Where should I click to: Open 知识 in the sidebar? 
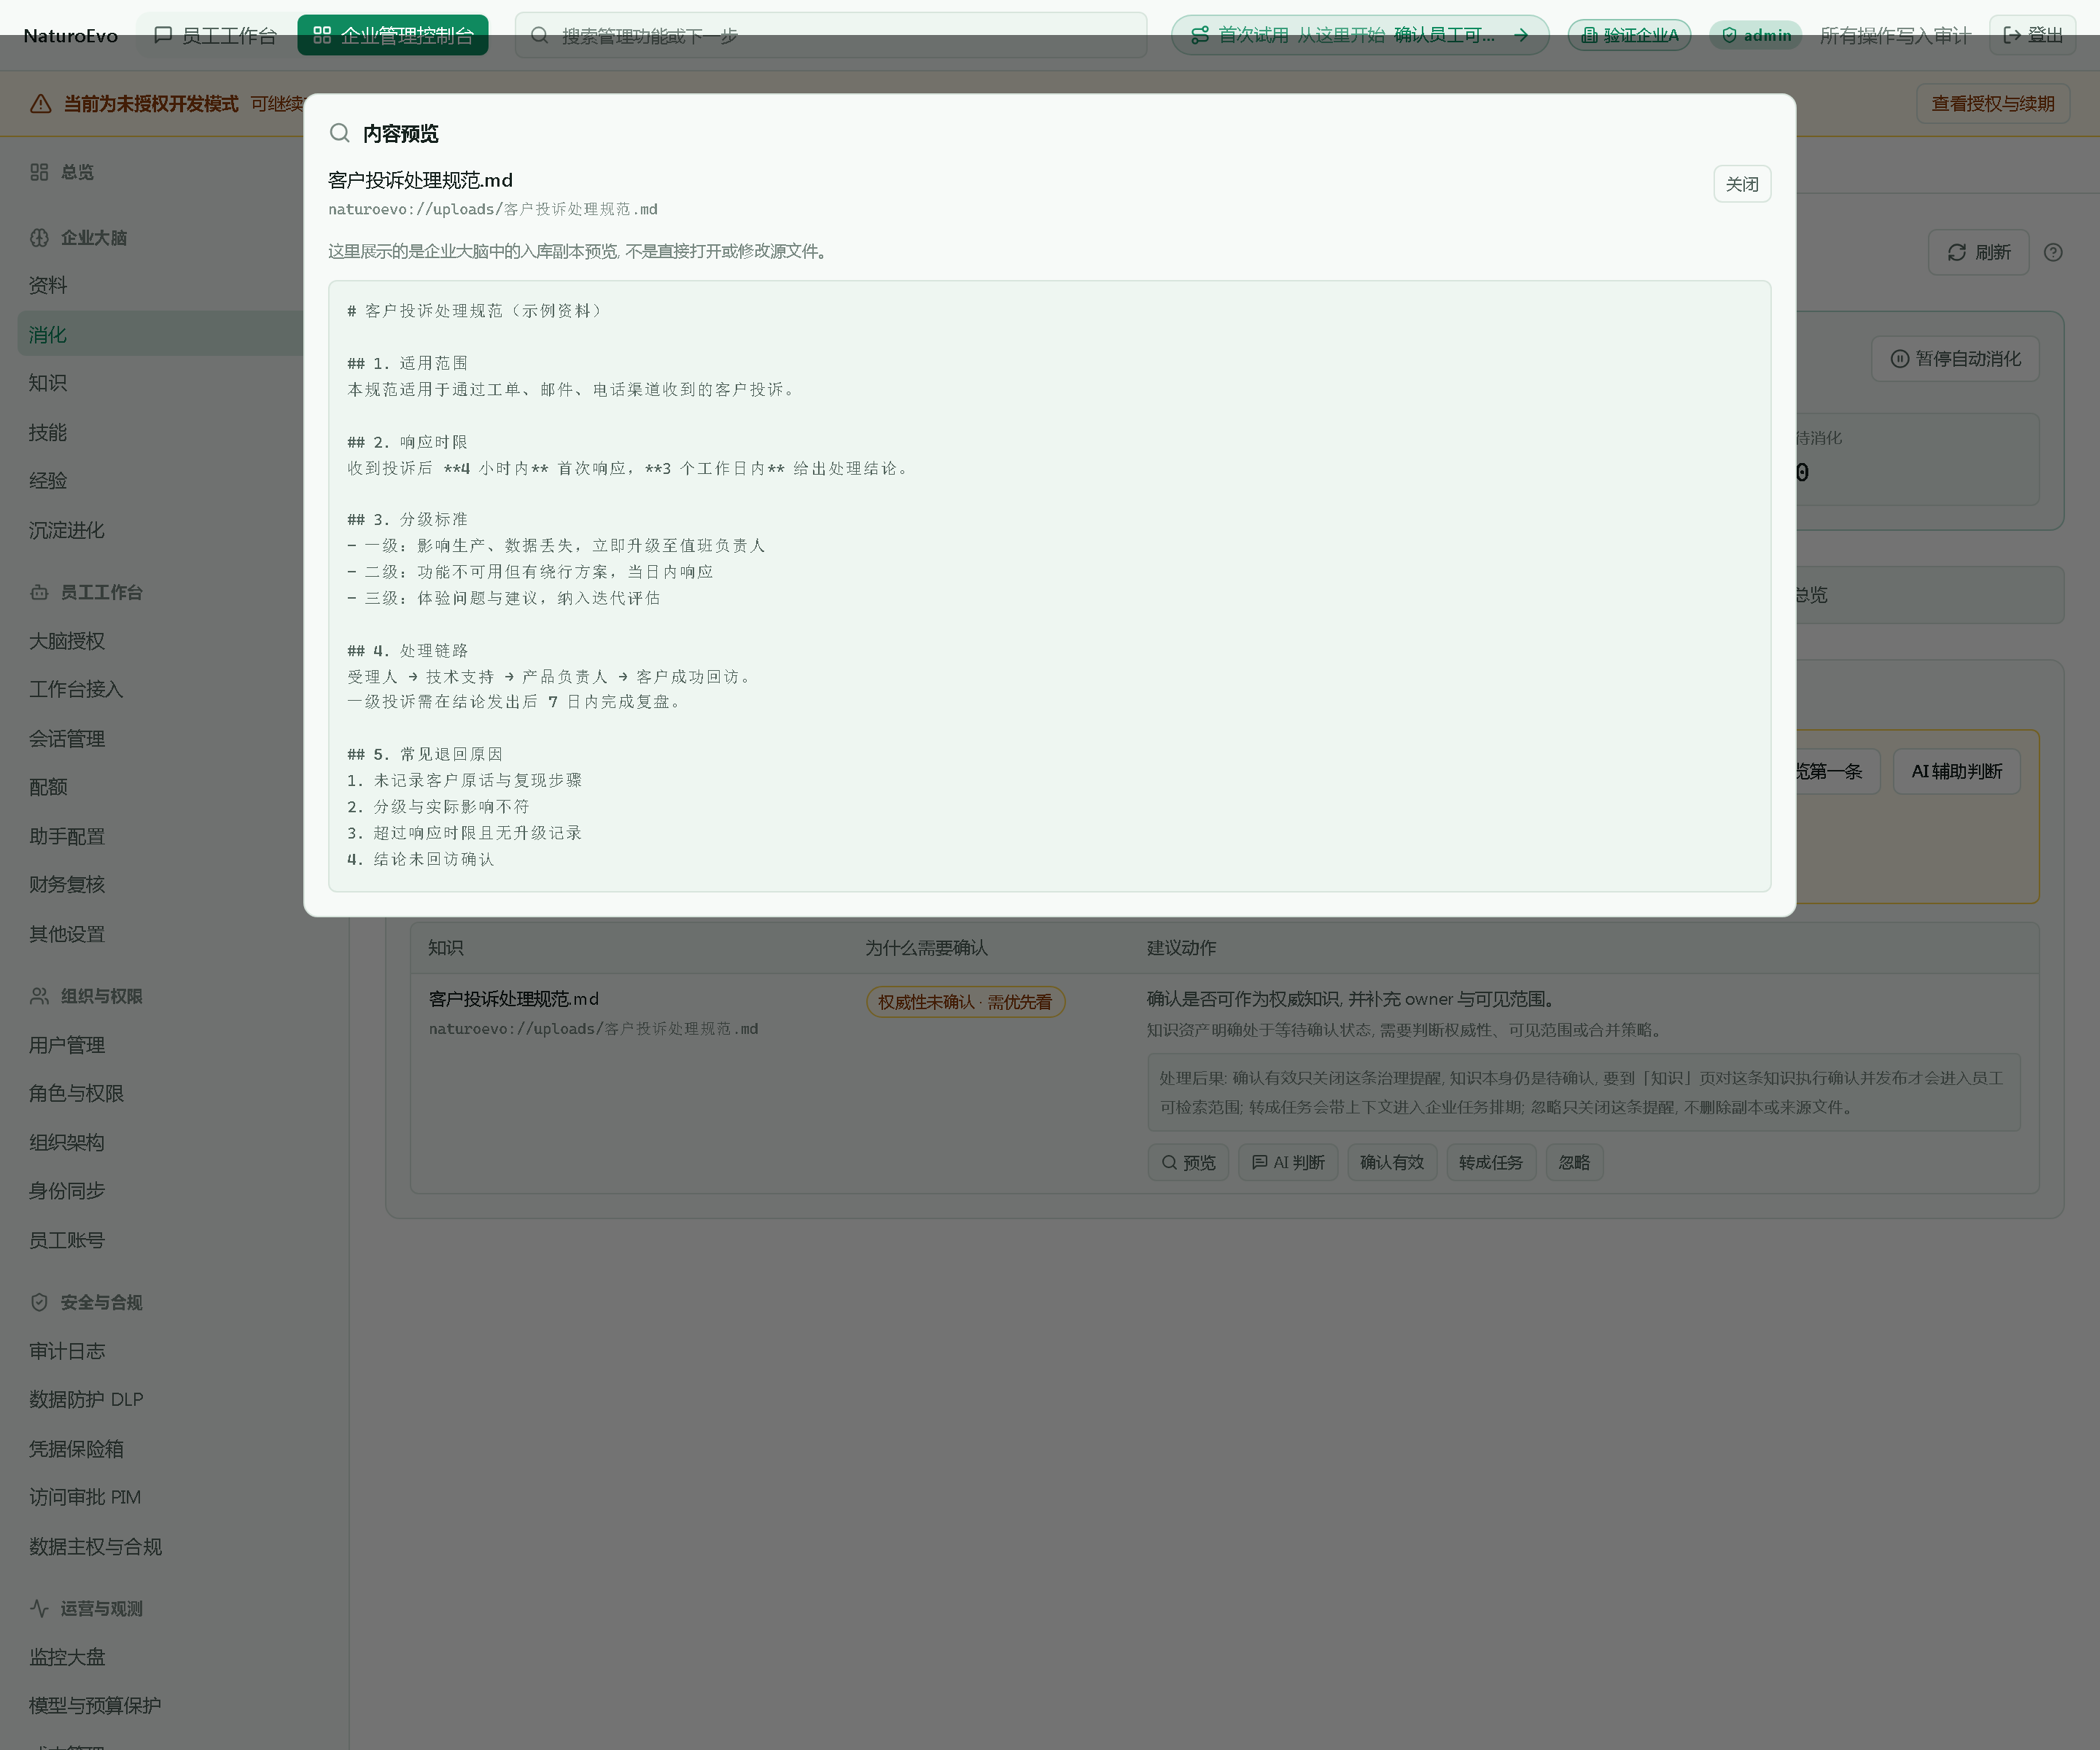(48, 383)
